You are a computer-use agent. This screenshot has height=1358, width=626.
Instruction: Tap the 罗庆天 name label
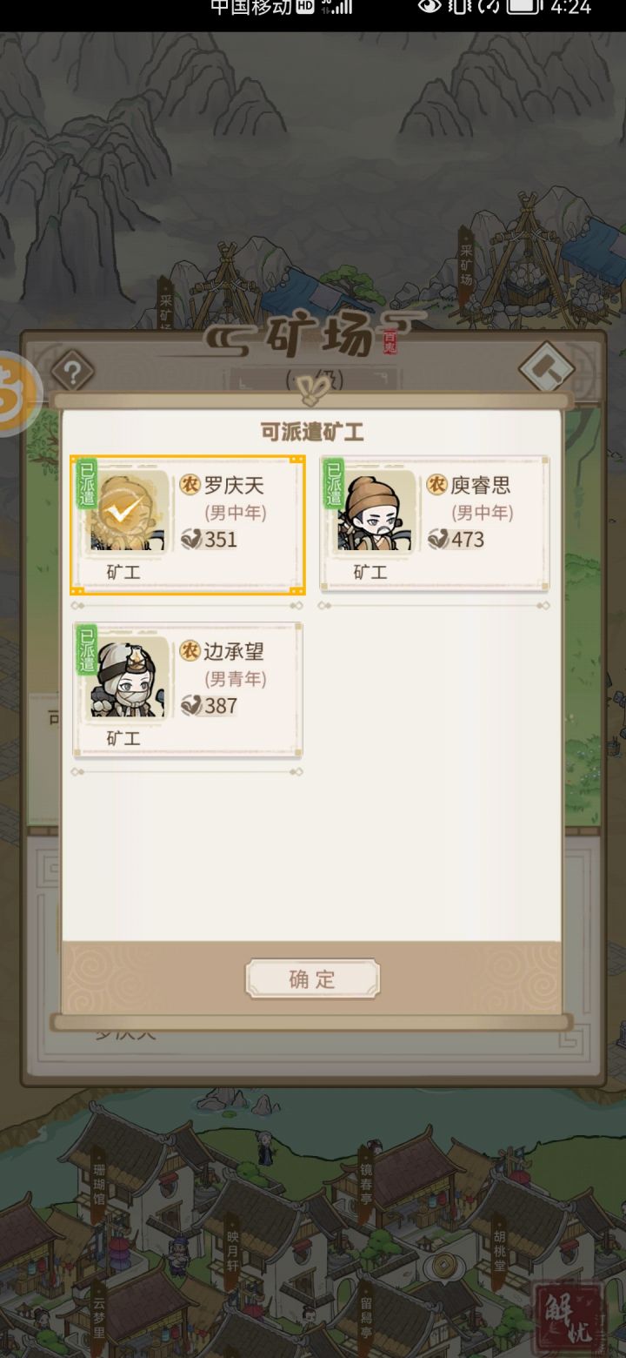tap(234, 485)
